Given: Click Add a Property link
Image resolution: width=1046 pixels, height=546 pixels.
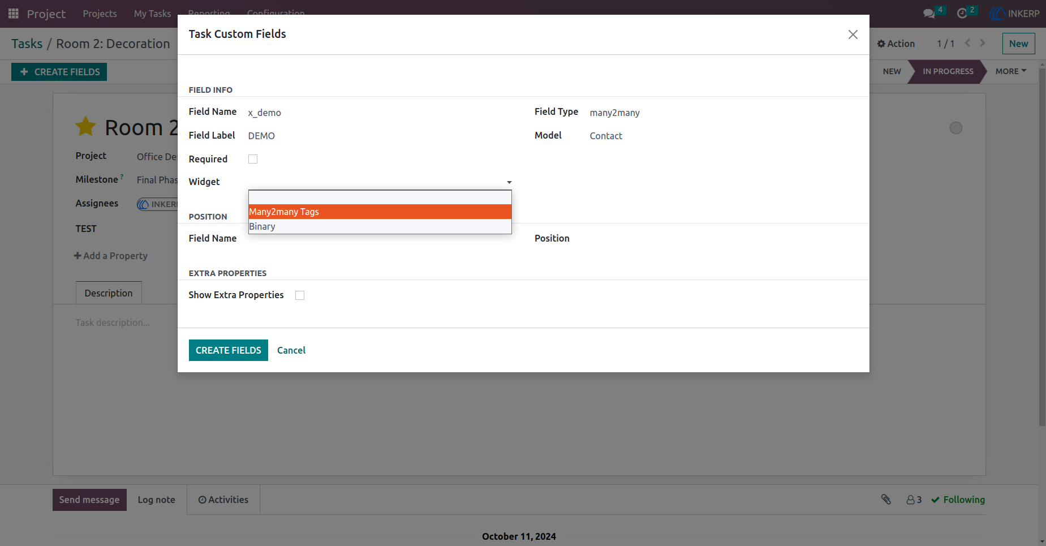Looking at the screenshot, I should [x=111, y=256].
